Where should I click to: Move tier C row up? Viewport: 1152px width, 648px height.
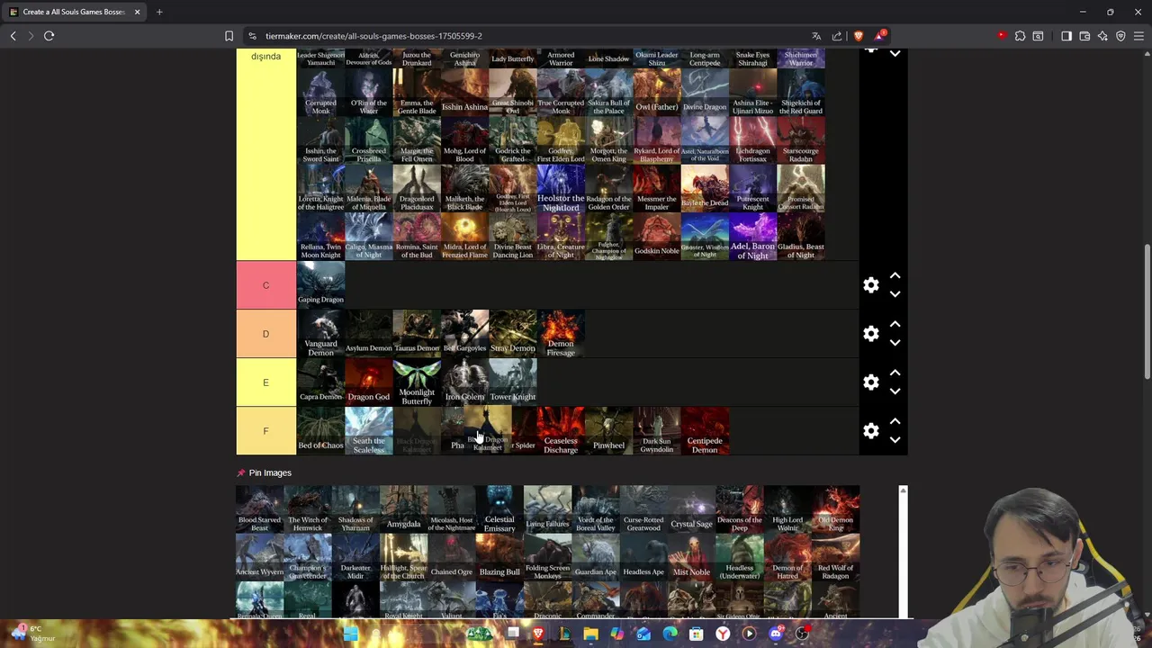[895, 275]
